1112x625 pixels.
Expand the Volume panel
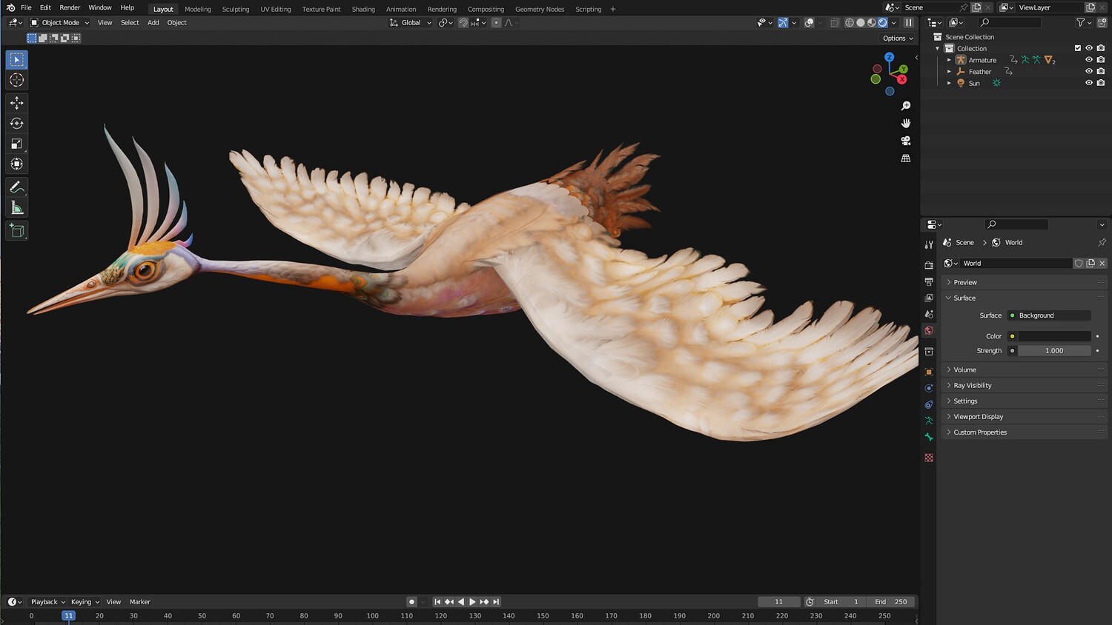click(x=964, y=370)
